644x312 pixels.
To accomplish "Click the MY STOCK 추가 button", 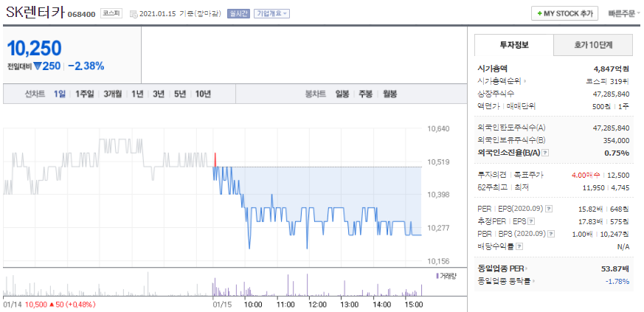I will pos(565,13).
